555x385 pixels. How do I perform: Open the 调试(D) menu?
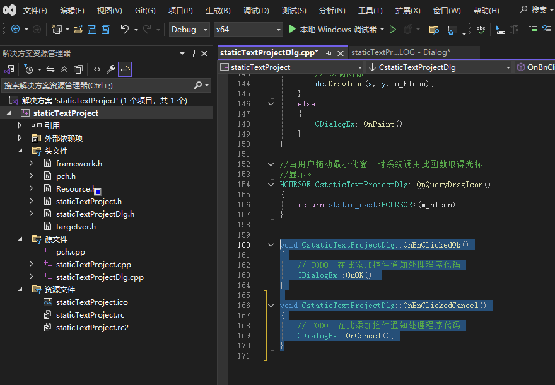click(x=256, y=11)
